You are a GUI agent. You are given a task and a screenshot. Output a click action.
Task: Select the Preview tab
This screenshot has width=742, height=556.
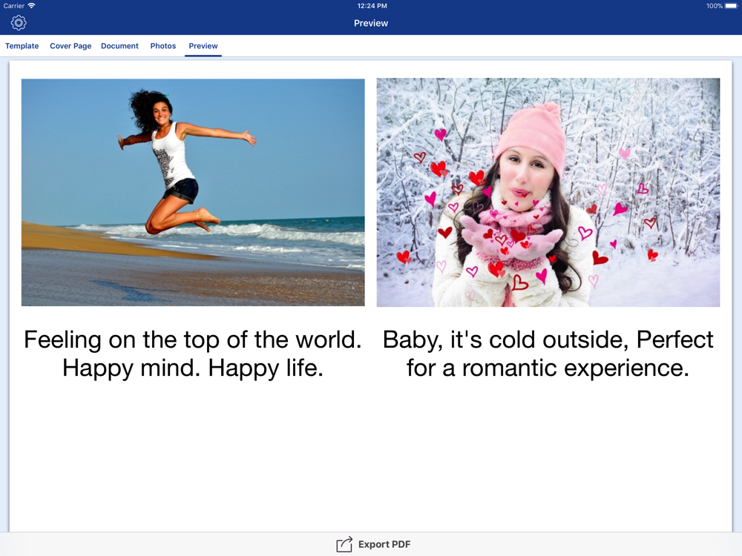pyautogui.click(x=203, y=46)
